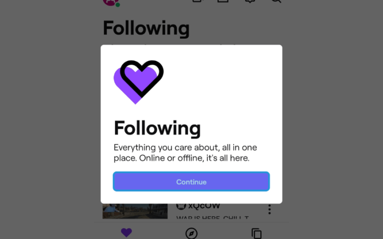This screenshot has width=383, height=239.
Task: Open the three-dot menu for xQcOW
Action: 270,209
